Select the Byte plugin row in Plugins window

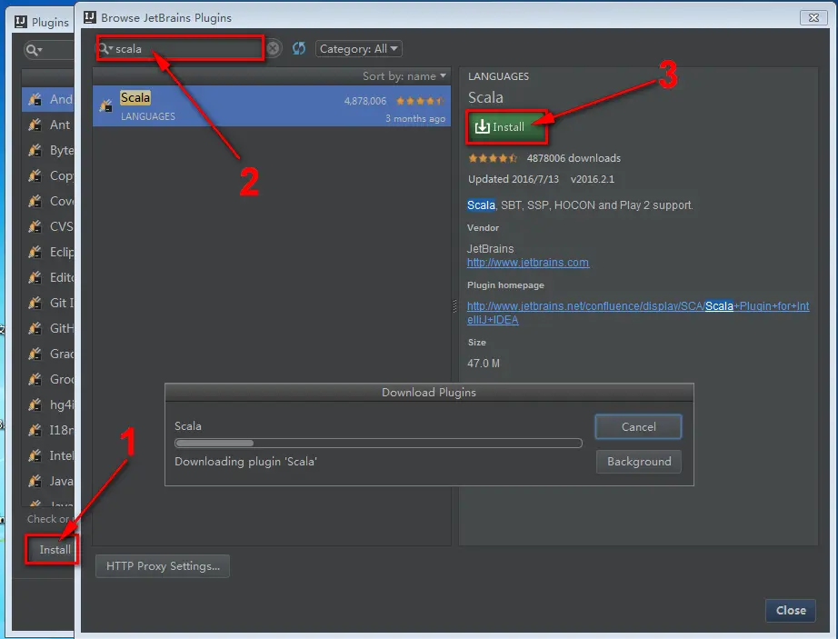click(x=48, y=150)
